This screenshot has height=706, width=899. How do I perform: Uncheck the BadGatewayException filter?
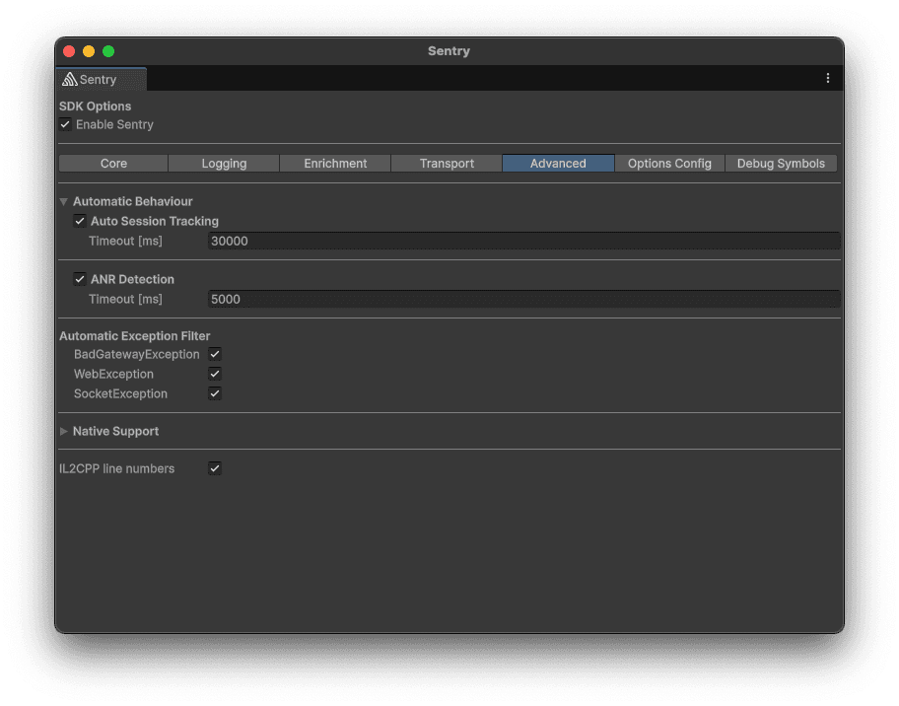[x=215, y=354]
